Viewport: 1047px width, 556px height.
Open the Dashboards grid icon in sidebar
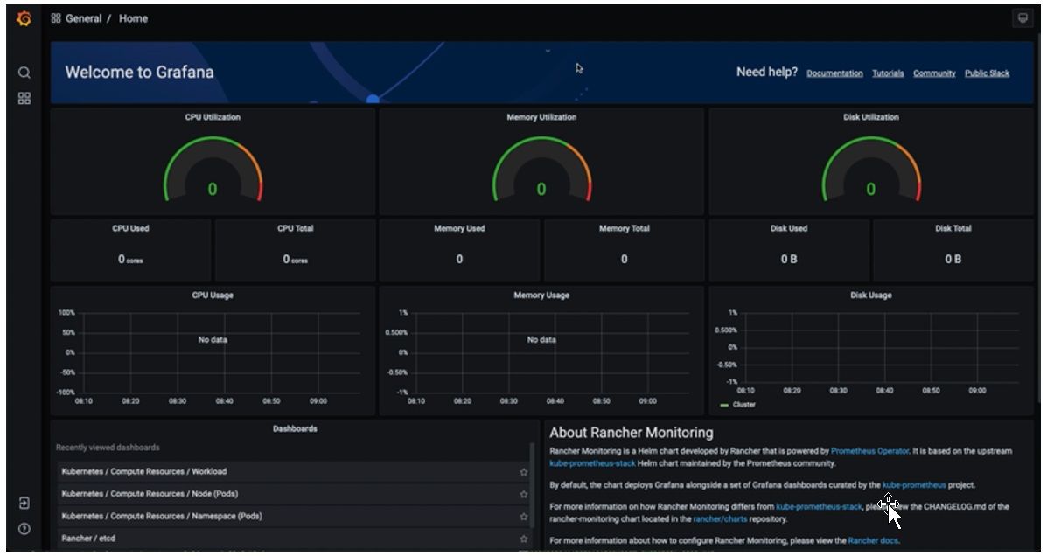[24, 99]
